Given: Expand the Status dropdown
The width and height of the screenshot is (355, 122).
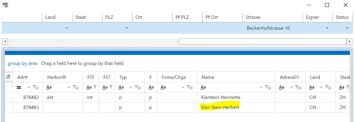Looking at the screenshot, I should coord(347,28).
